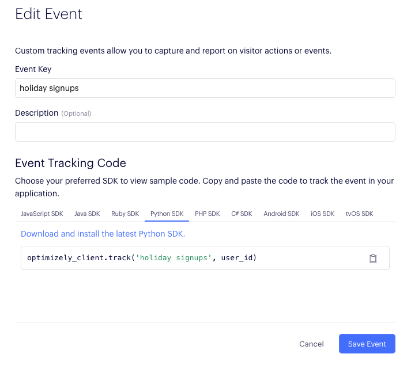411x365 pixels.
Task: Click the Description (Optional) label
Action: pos(53,113)
